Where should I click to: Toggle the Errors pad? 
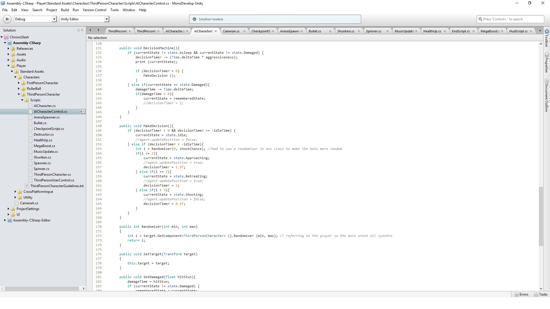click(x=521, y=294)
